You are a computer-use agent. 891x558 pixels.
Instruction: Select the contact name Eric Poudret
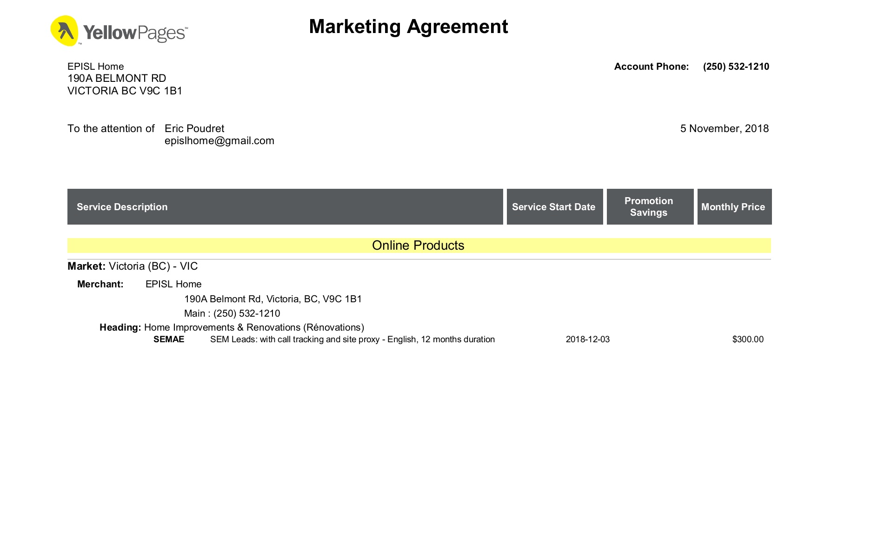(194, 128)
